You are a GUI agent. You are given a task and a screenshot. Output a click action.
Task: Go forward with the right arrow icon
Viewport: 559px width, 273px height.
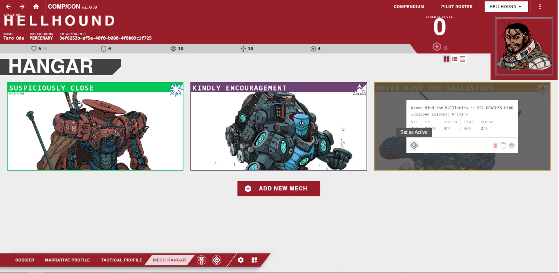(22, 7)
